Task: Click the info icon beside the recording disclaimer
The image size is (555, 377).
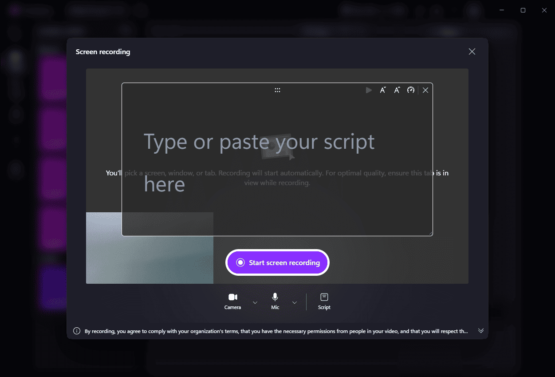Action: (x=76, y=330)
